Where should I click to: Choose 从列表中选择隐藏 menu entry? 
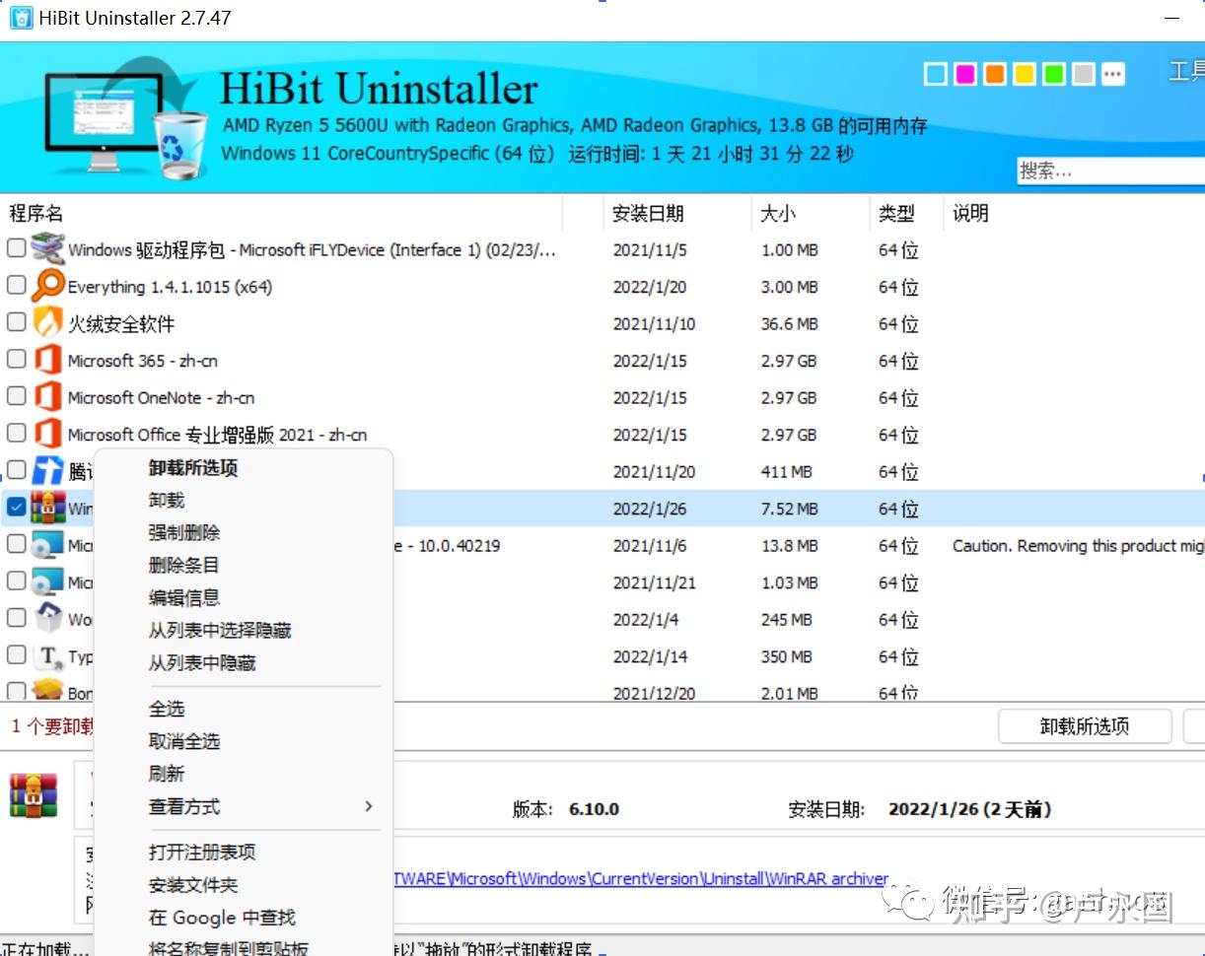coord(220,631)
